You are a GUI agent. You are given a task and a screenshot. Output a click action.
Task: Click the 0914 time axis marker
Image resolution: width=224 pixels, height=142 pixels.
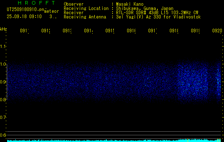tap(88, 31)
